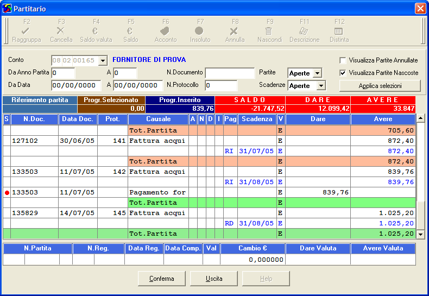Viewport: 429px width, 296px height.
Task: Click the Dare amount 839,76 in Pagamento row
Action: (x=318, y=192)
